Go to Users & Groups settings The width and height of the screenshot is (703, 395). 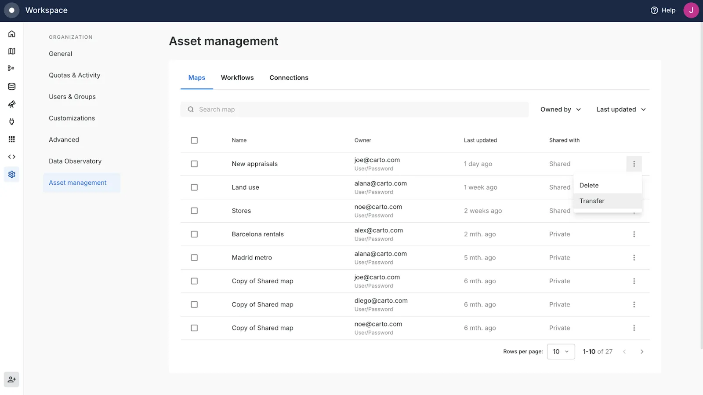coord(72,97)
